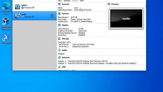Click the Name value xwiki in General

tap(76, 8)
